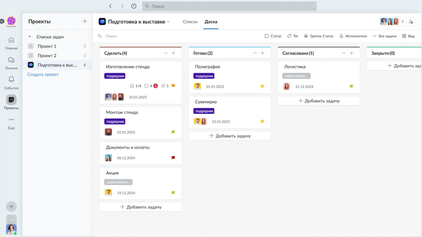Open the Главная home icon in sidebar
Viewport: 422px width, 237px height.
pos(11,40)
